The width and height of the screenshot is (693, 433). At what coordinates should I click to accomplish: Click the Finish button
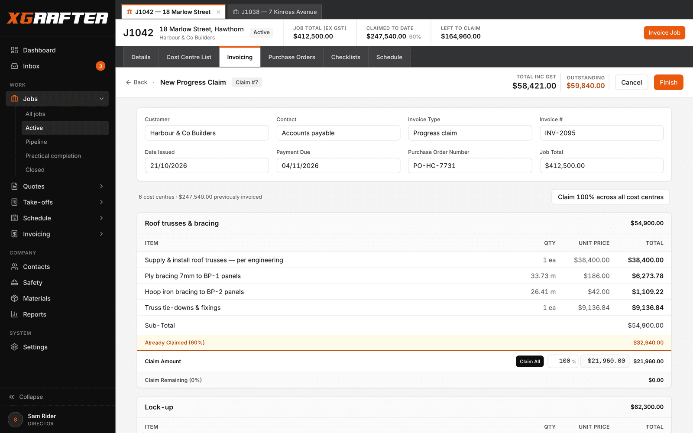[668, 82]
